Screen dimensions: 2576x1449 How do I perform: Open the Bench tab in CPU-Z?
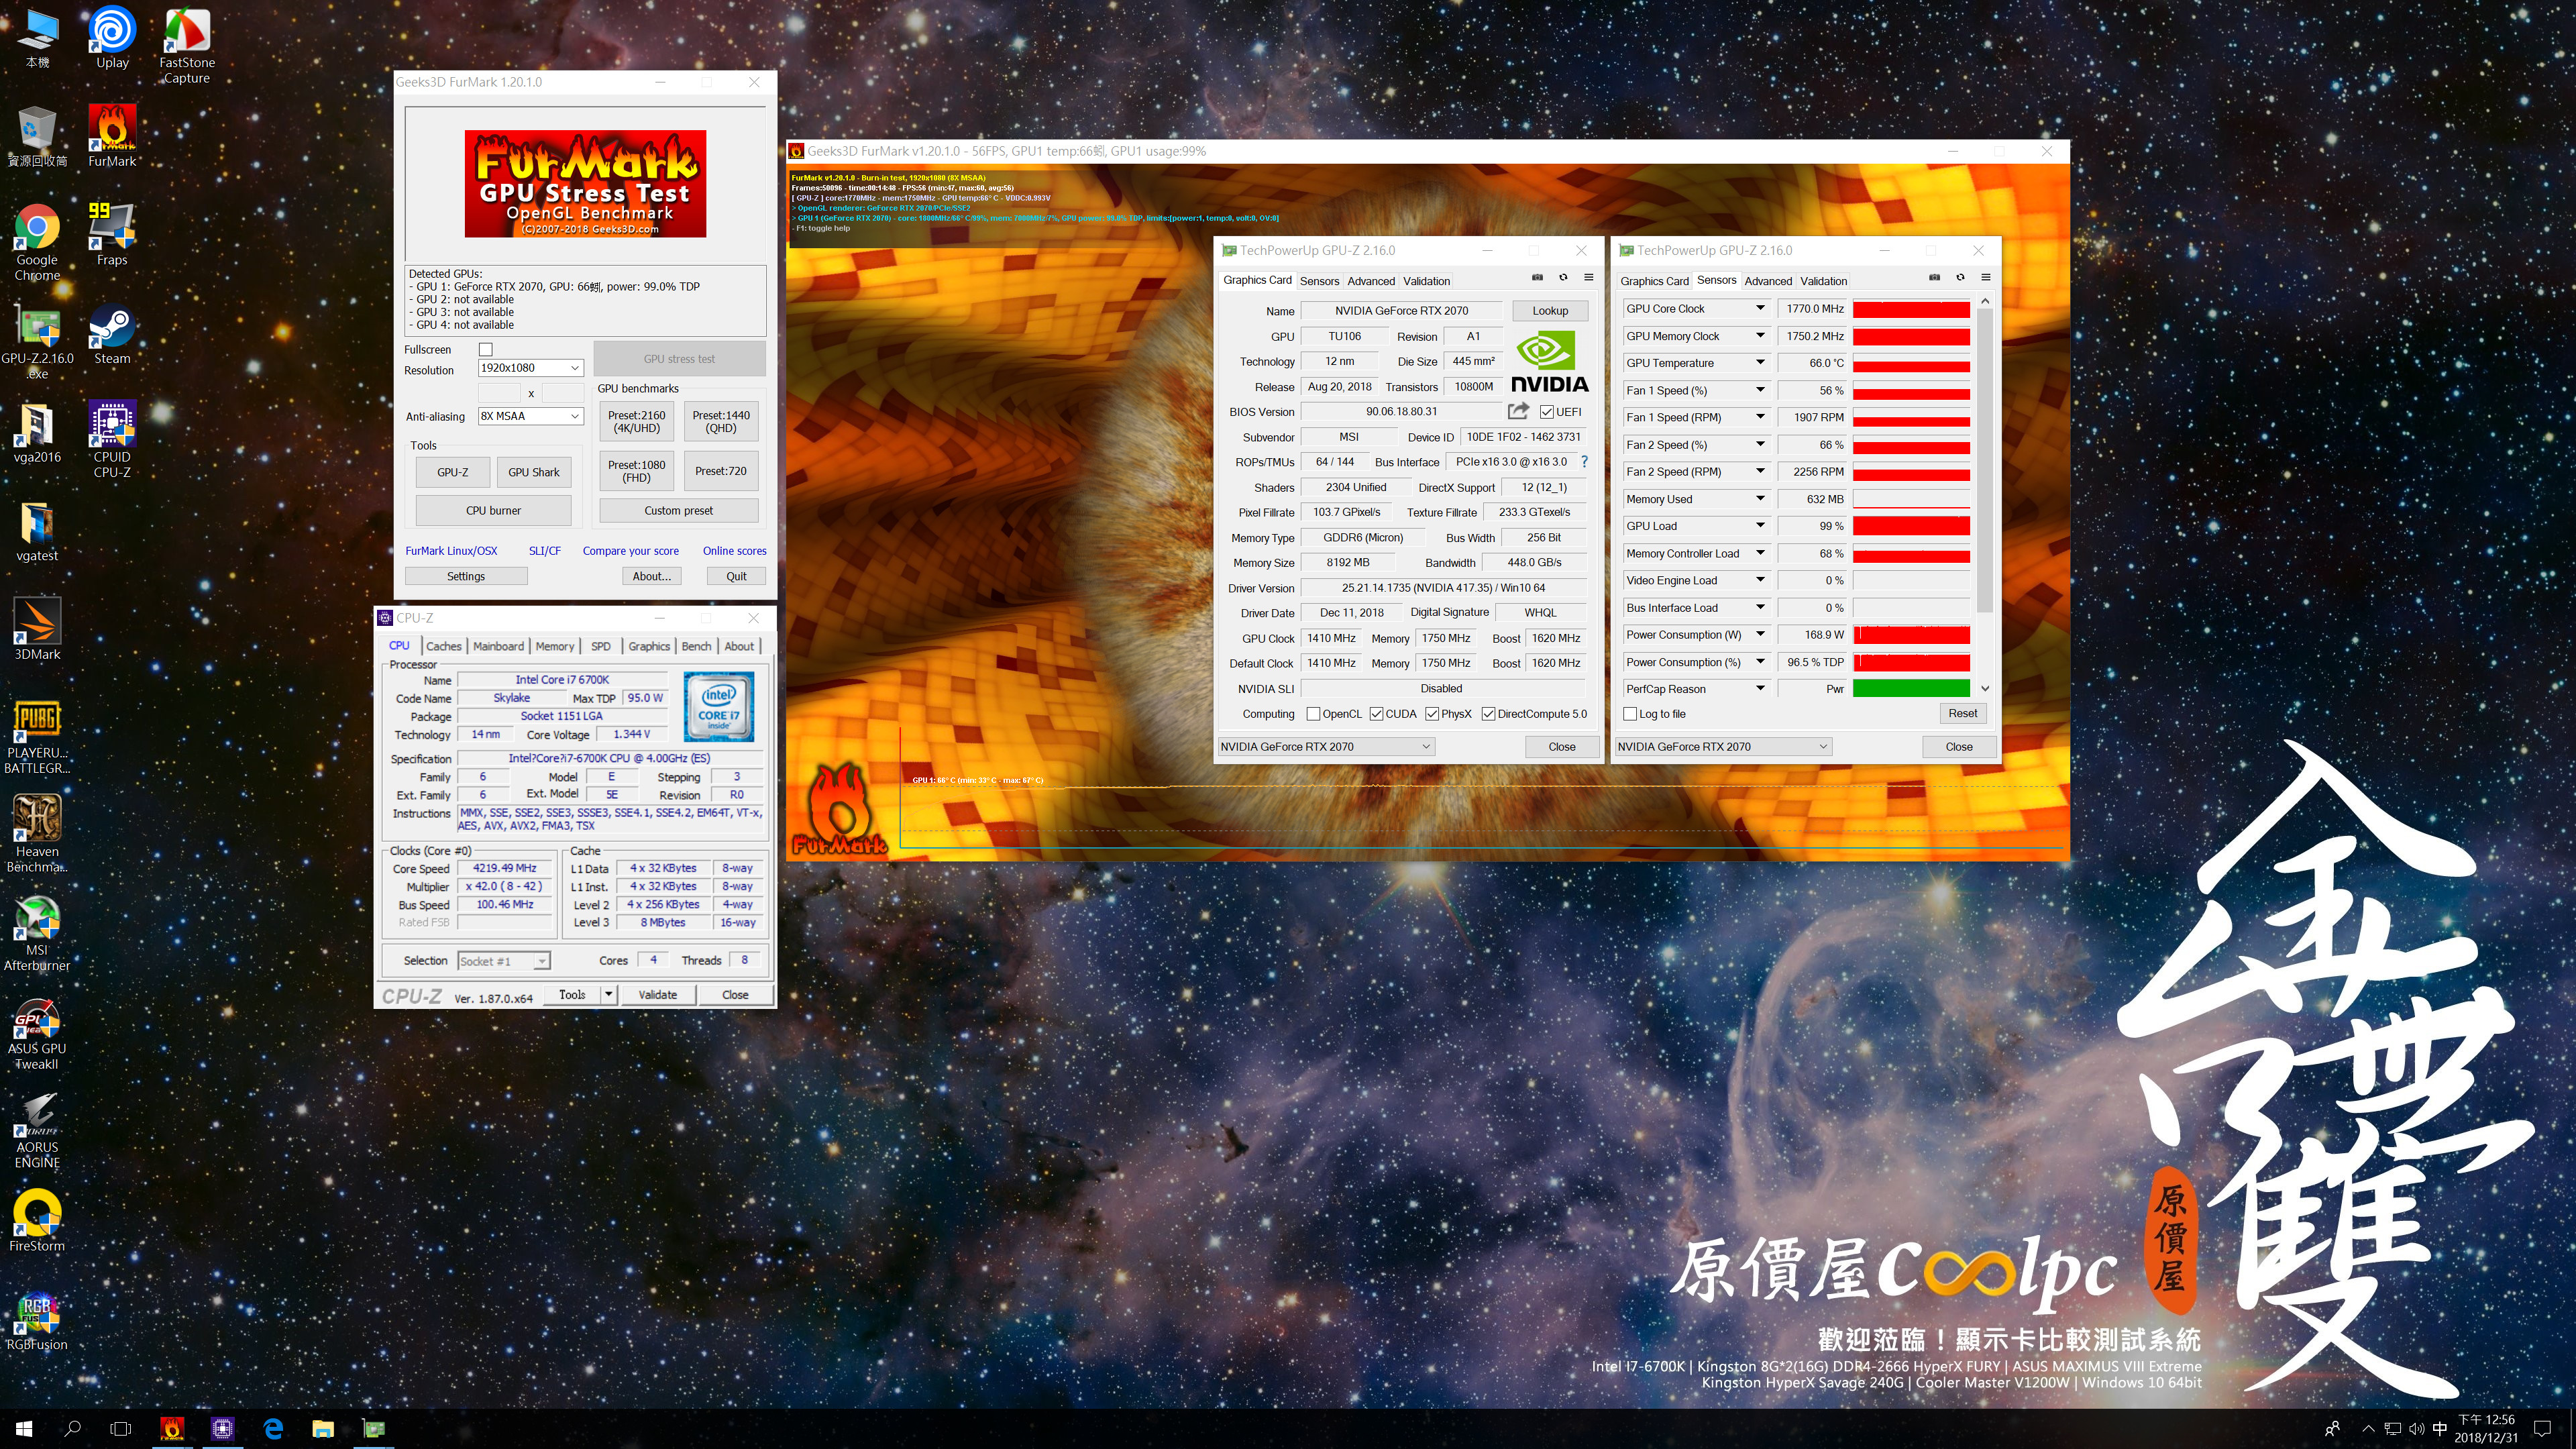696,646
